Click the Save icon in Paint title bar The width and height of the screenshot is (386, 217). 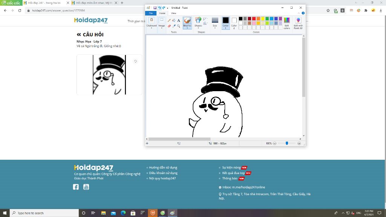point(155,8)
